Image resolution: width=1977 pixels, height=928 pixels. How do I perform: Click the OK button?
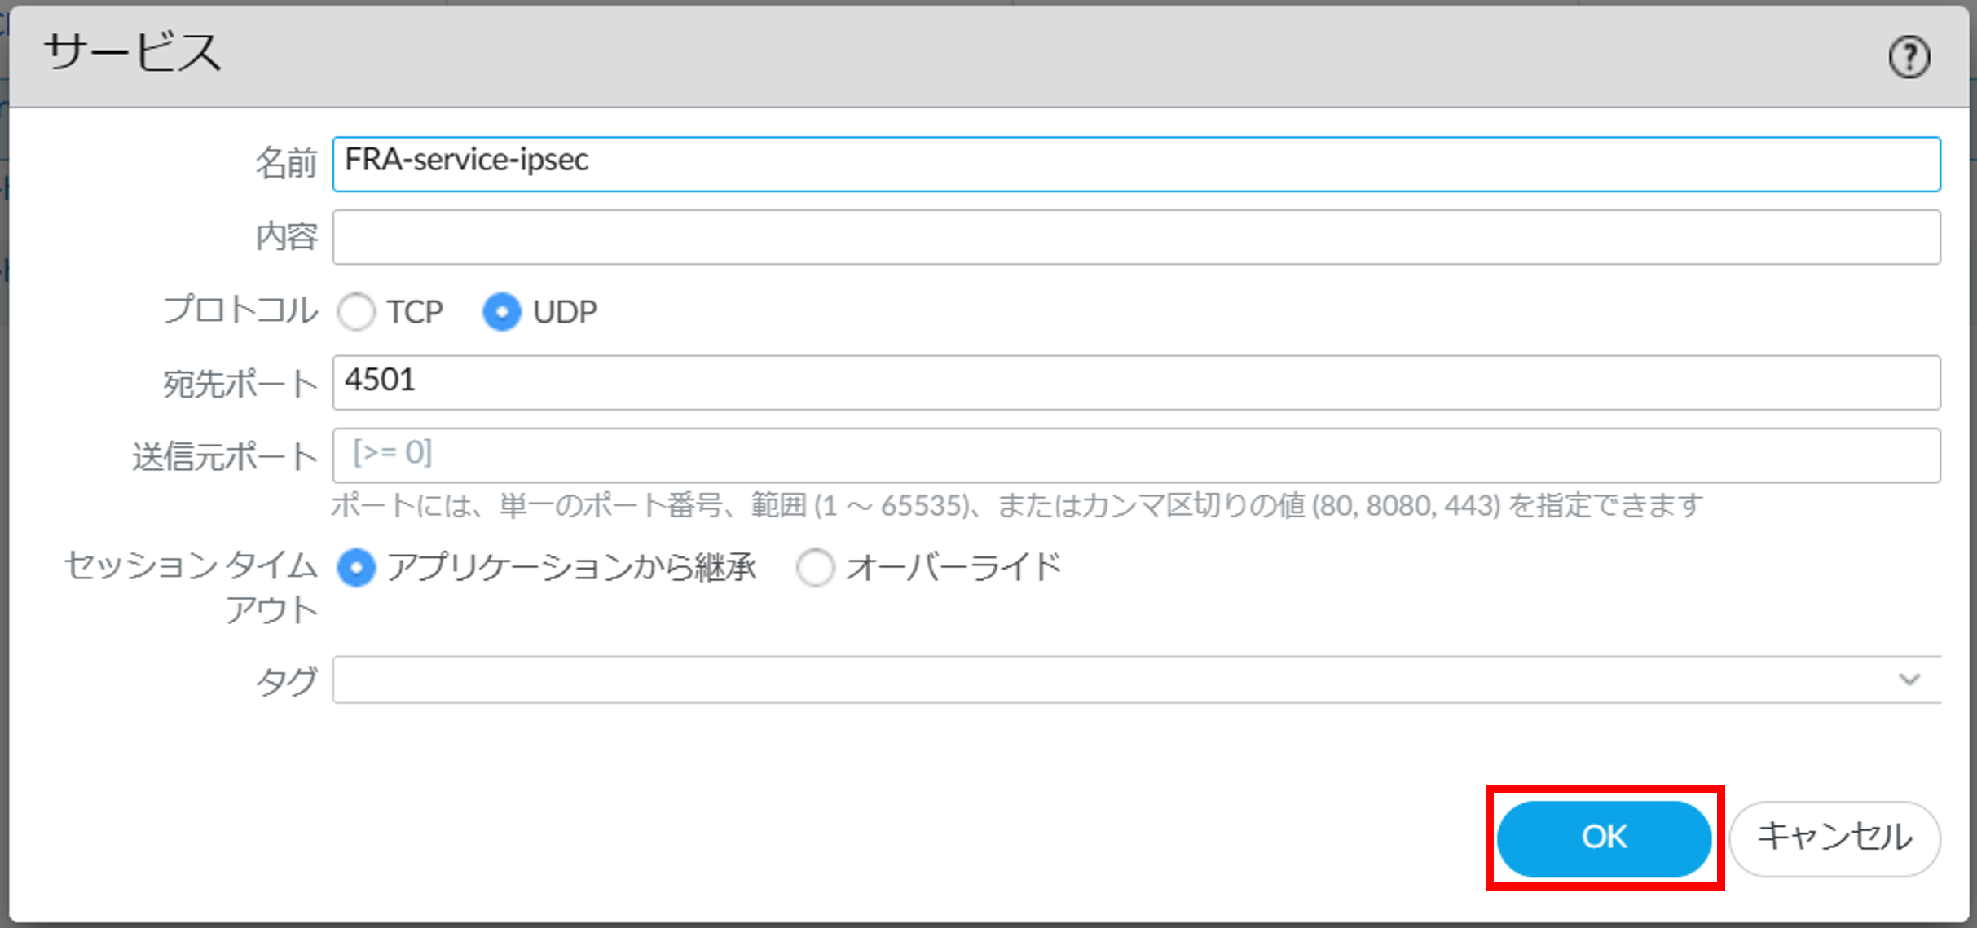click(1604, 838)
